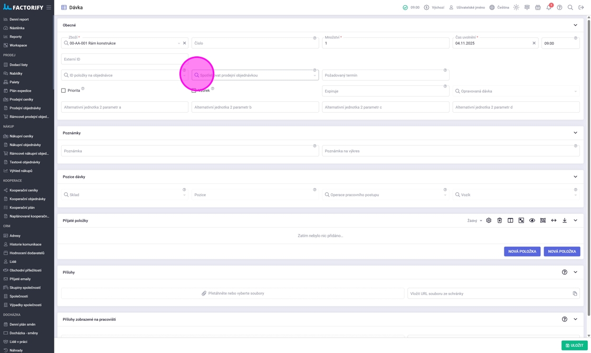Click the download icon in Přijaté položky
This screenshot has height=353, width=591.
(x=565, y=220)
